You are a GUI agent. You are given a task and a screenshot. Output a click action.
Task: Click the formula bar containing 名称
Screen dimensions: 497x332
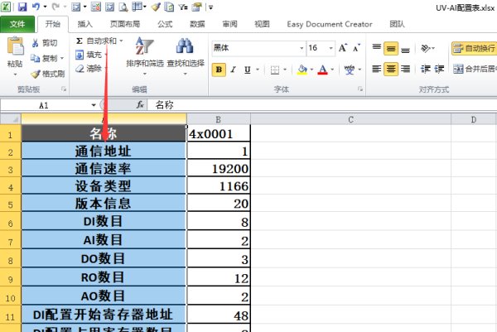[322, 105]
